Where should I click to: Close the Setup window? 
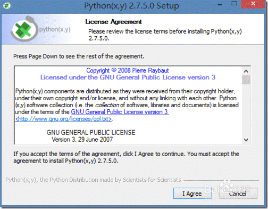click(253, 4)
